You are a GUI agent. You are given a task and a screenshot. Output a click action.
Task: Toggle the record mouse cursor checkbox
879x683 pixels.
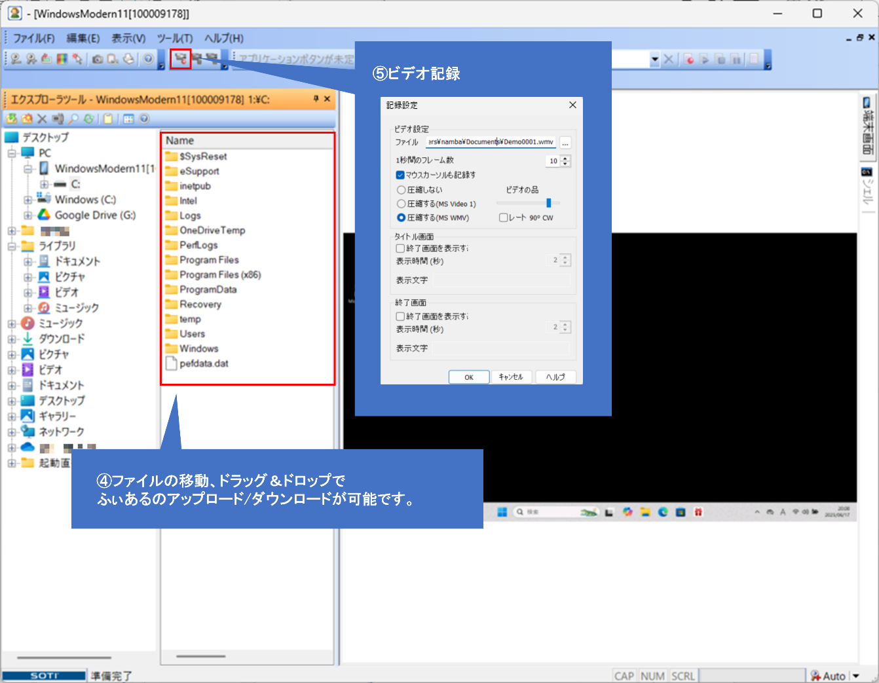400,175
